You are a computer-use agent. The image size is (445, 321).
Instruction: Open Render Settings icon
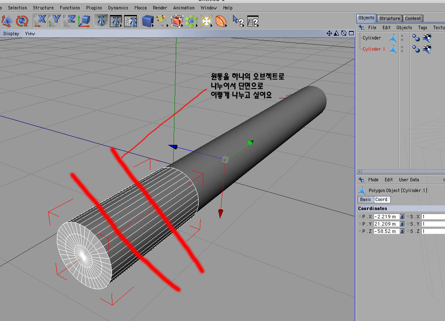pos(131,21)
